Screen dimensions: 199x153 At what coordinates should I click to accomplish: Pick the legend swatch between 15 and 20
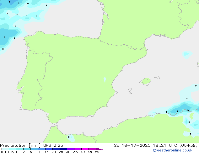[49, 149]
